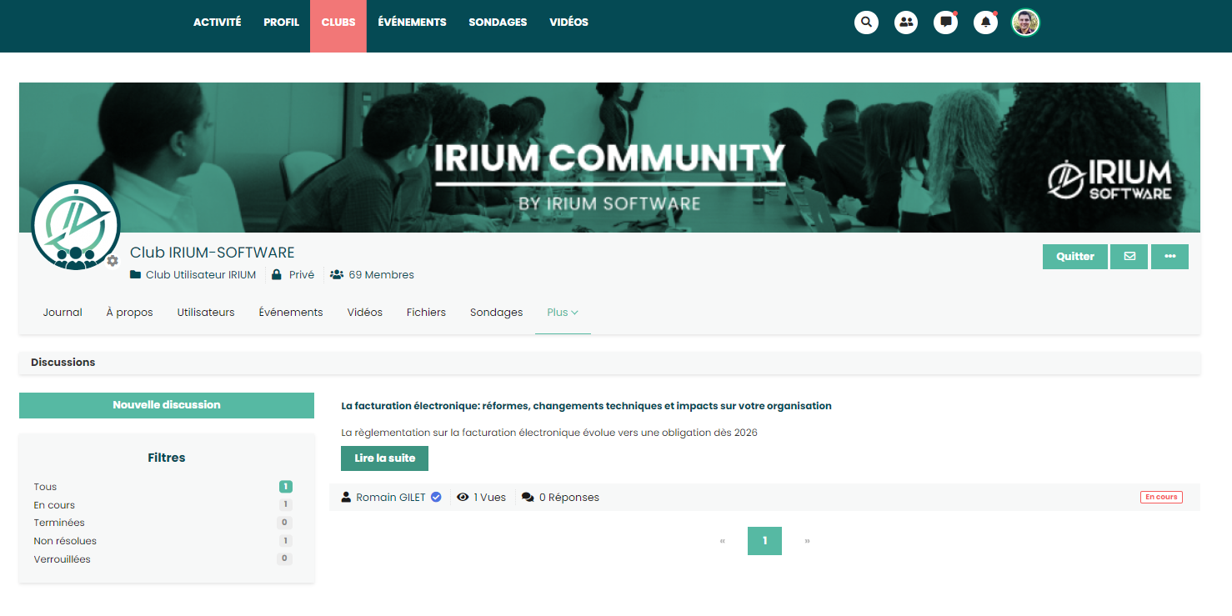Click the user profile avatar in header
This screenshot has width=1232, height=616.
tap(1025, 23)
